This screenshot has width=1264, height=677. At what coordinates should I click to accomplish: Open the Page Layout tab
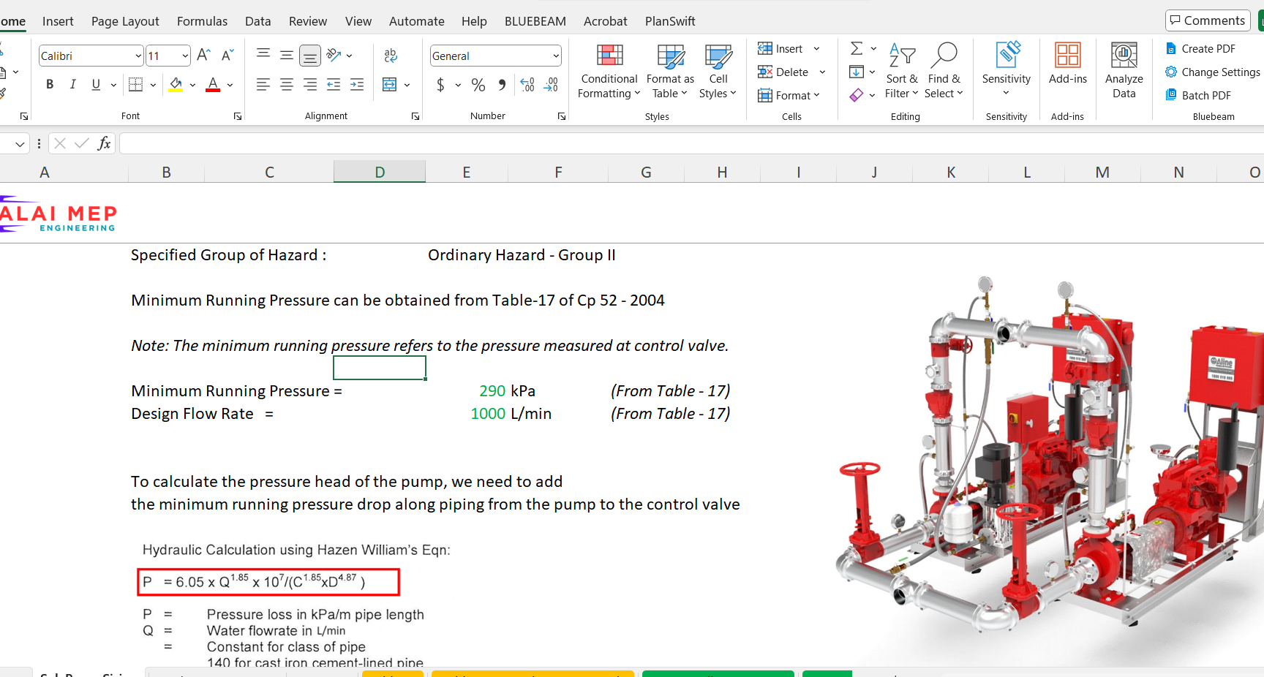point(125,21)
